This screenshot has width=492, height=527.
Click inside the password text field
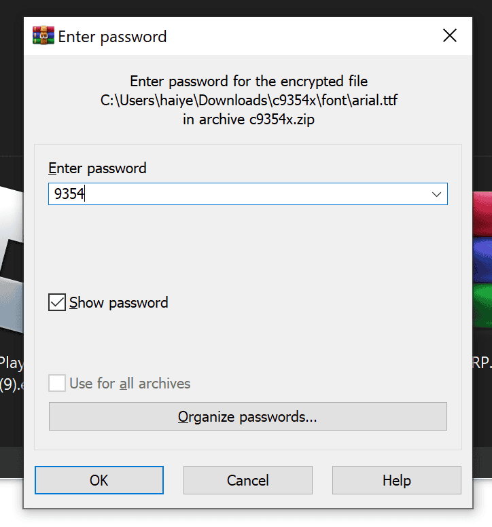238,194
